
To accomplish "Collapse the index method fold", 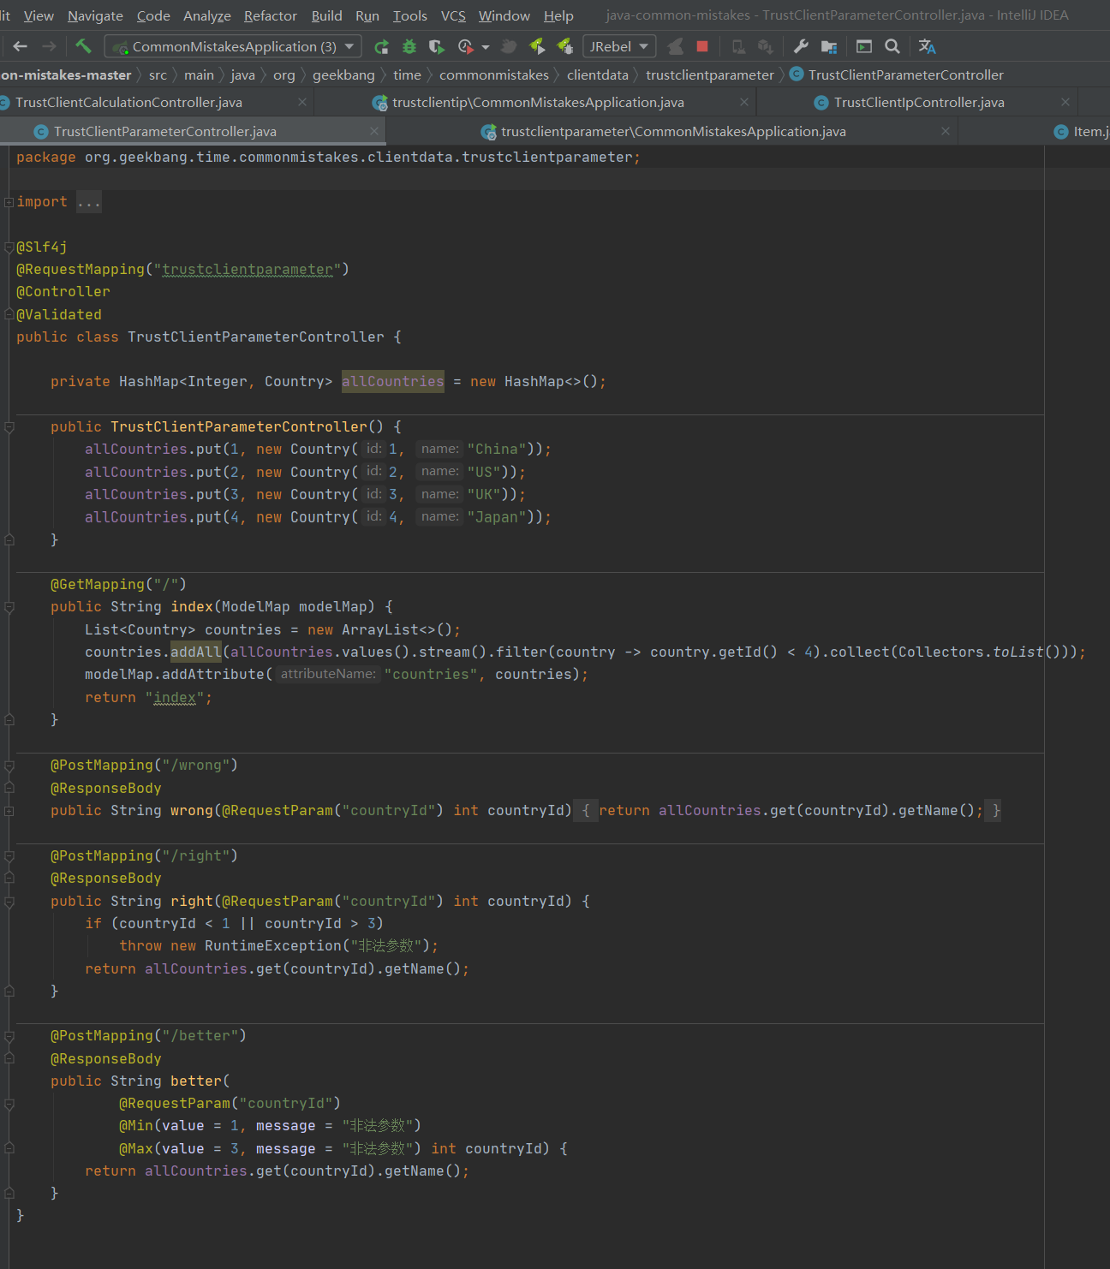I will pyautogui.click(x=9, y=607).
